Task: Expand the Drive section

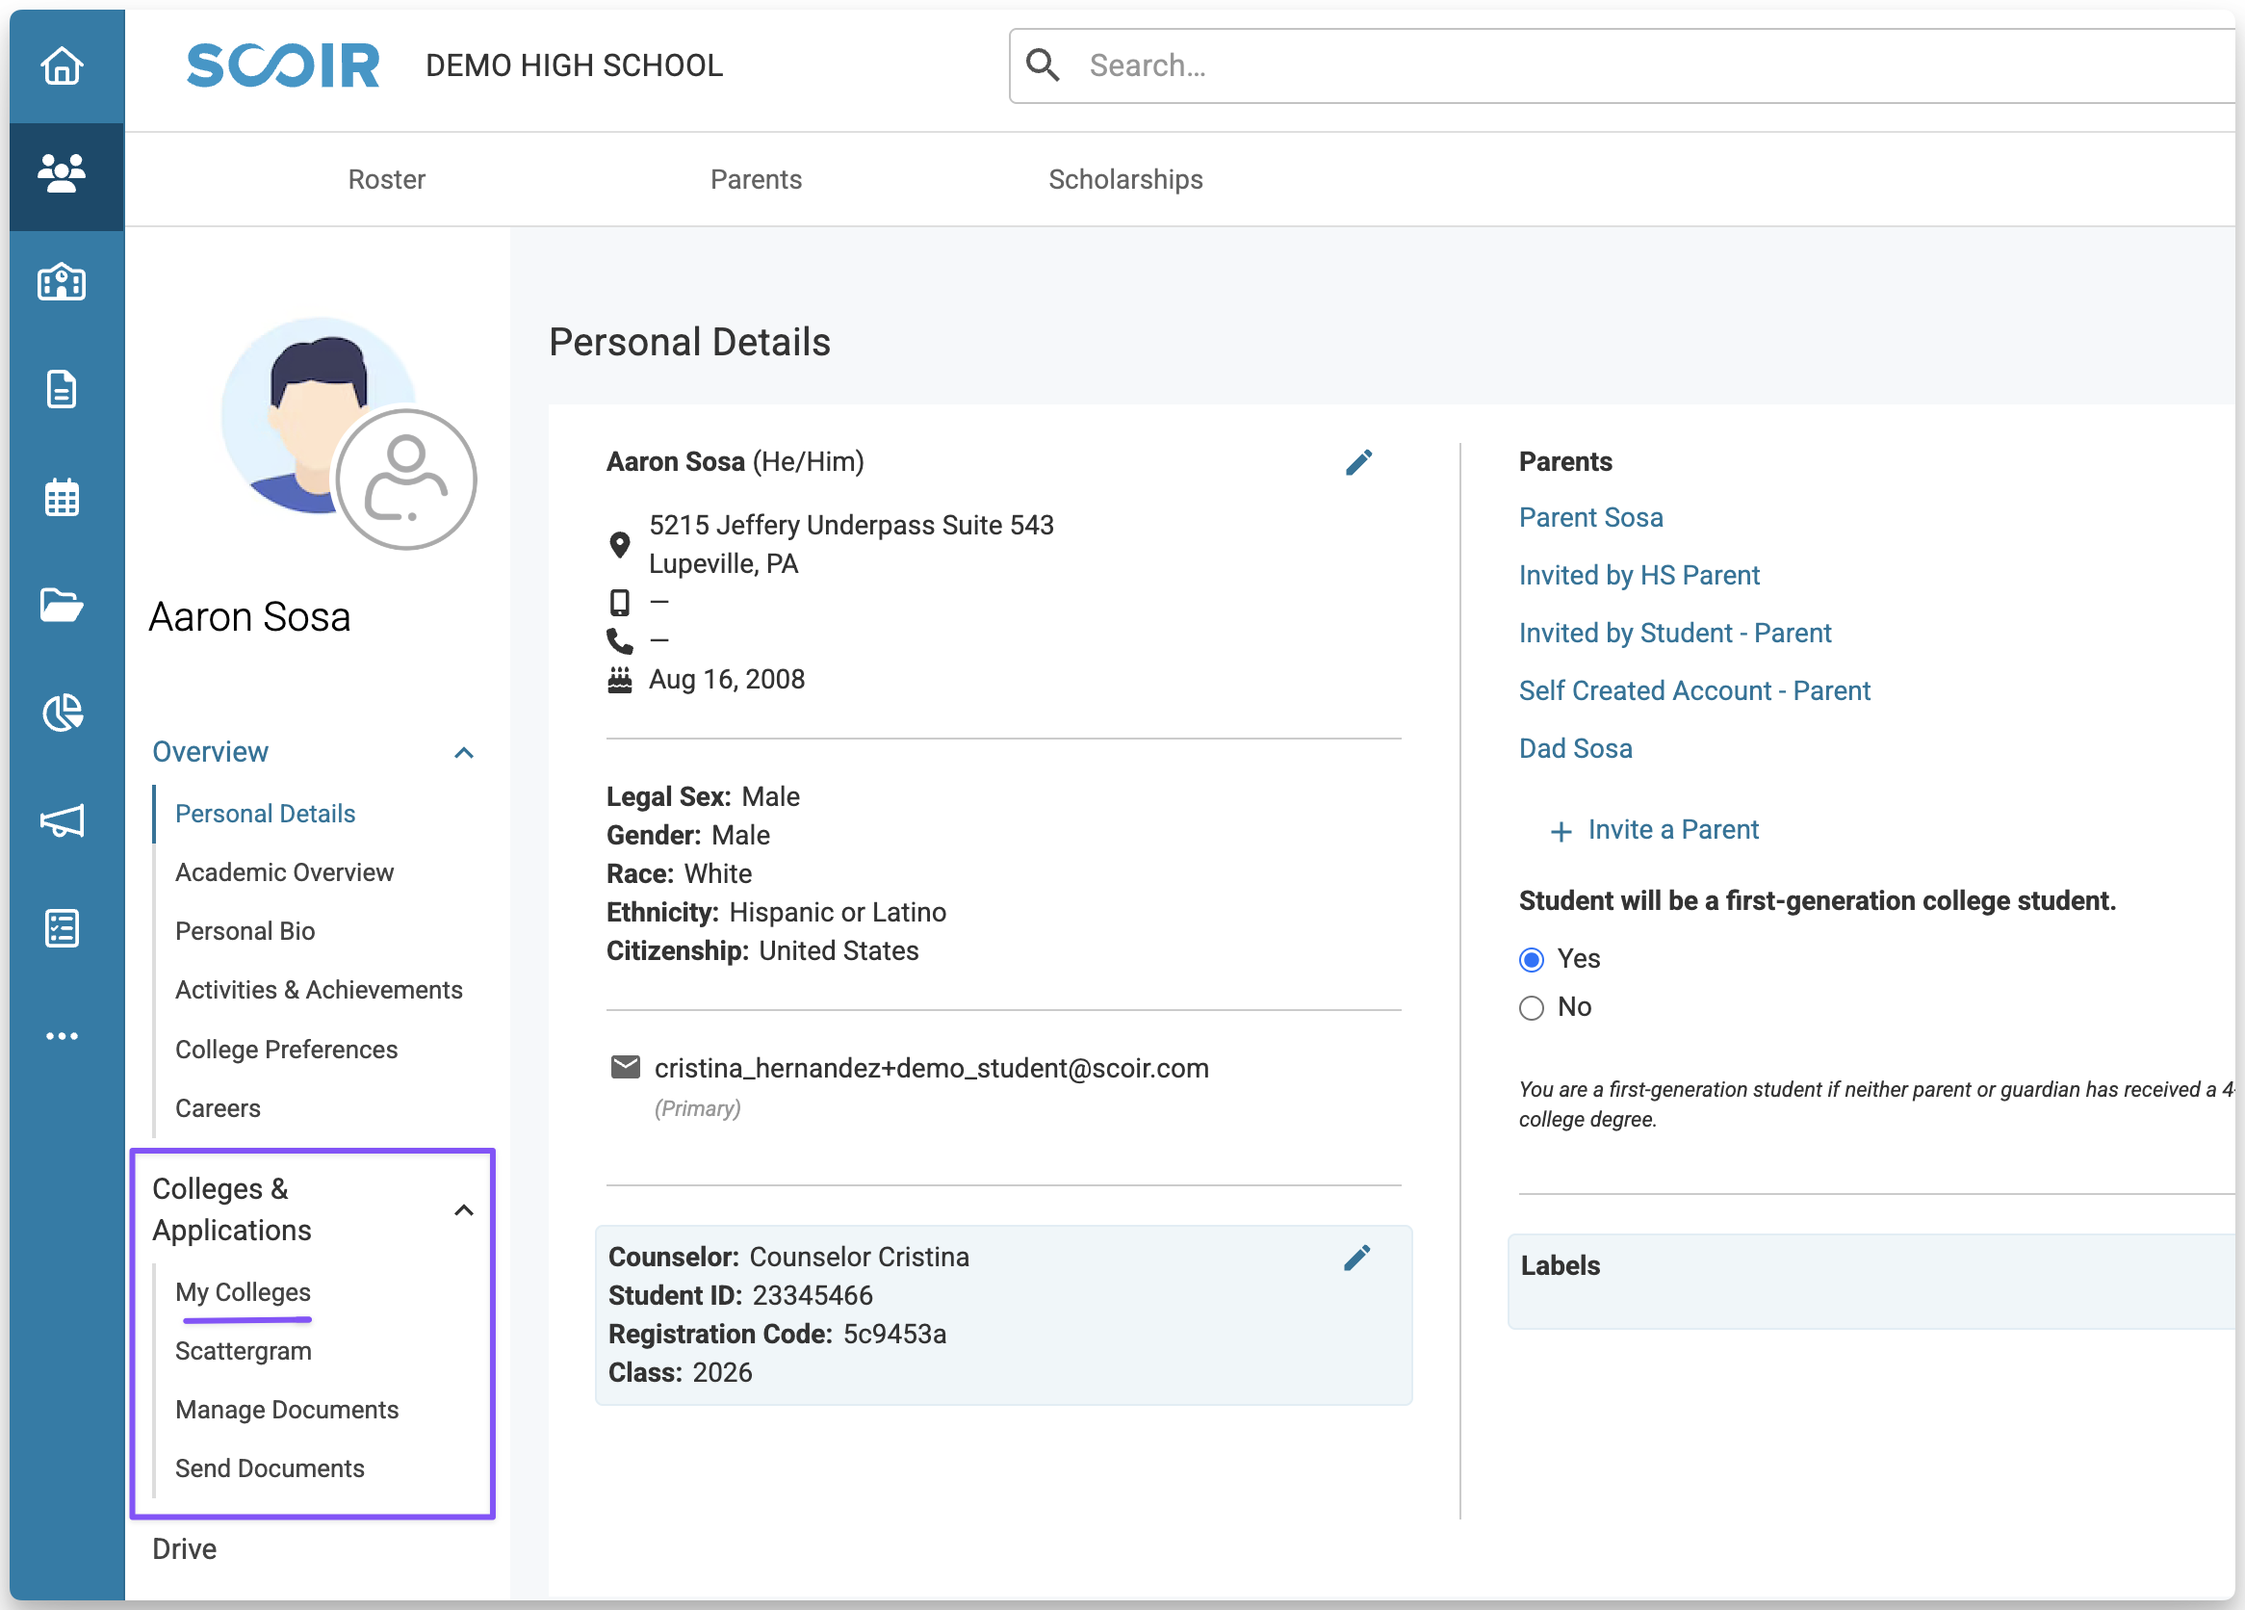Action: 184,1548
